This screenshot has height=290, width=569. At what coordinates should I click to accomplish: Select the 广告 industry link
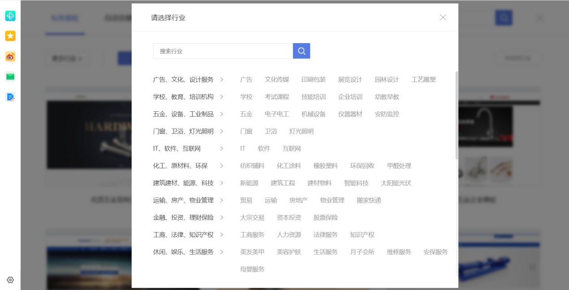pos(245,79)
